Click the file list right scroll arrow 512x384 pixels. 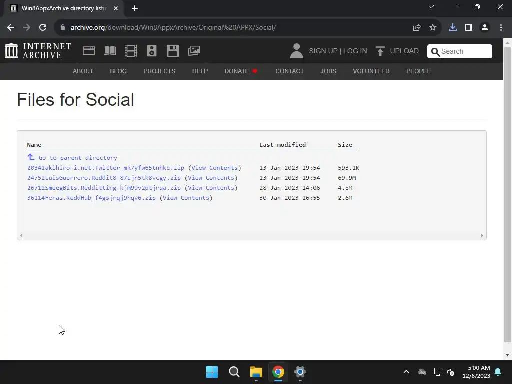click(482, 236)
